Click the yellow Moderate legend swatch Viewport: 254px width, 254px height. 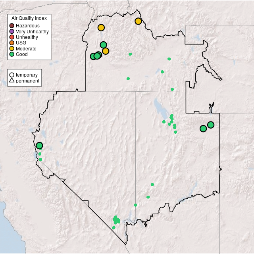coord(12,48)
